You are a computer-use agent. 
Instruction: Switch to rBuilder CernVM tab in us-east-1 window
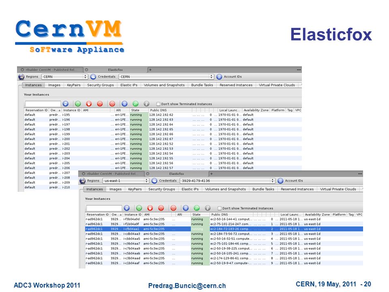coord(113,174)
